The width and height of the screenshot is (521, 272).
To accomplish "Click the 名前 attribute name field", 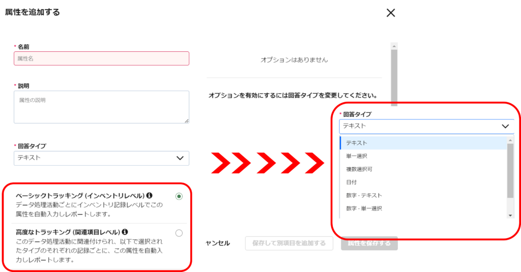I will coord(101,58).
